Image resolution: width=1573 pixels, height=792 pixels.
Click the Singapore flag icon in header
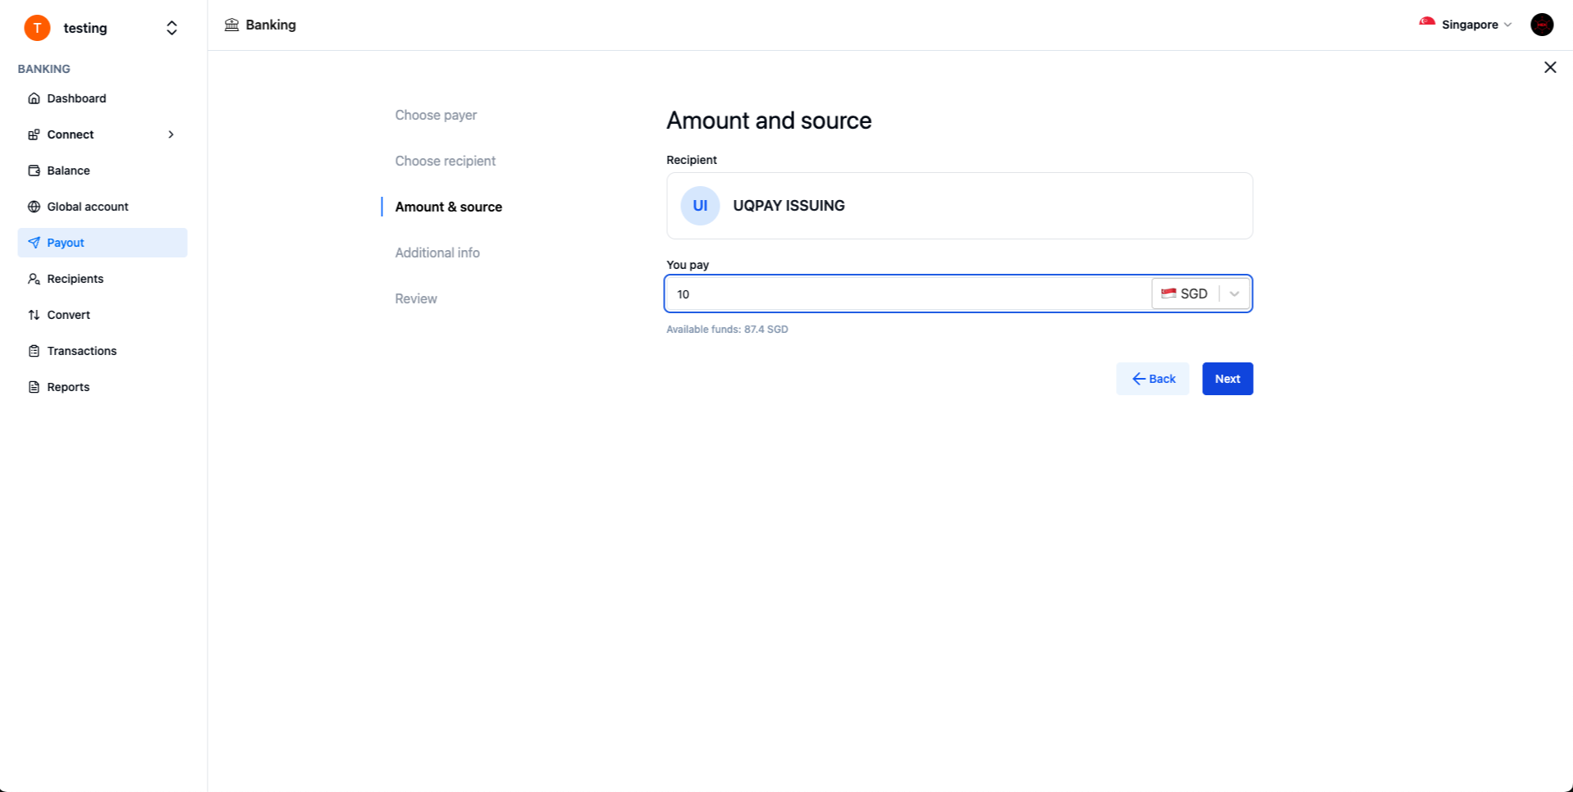[x=1427, y=24]
